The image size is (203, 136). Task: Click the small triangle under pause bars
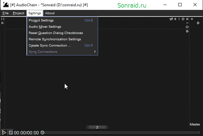[x=3, y=23]
